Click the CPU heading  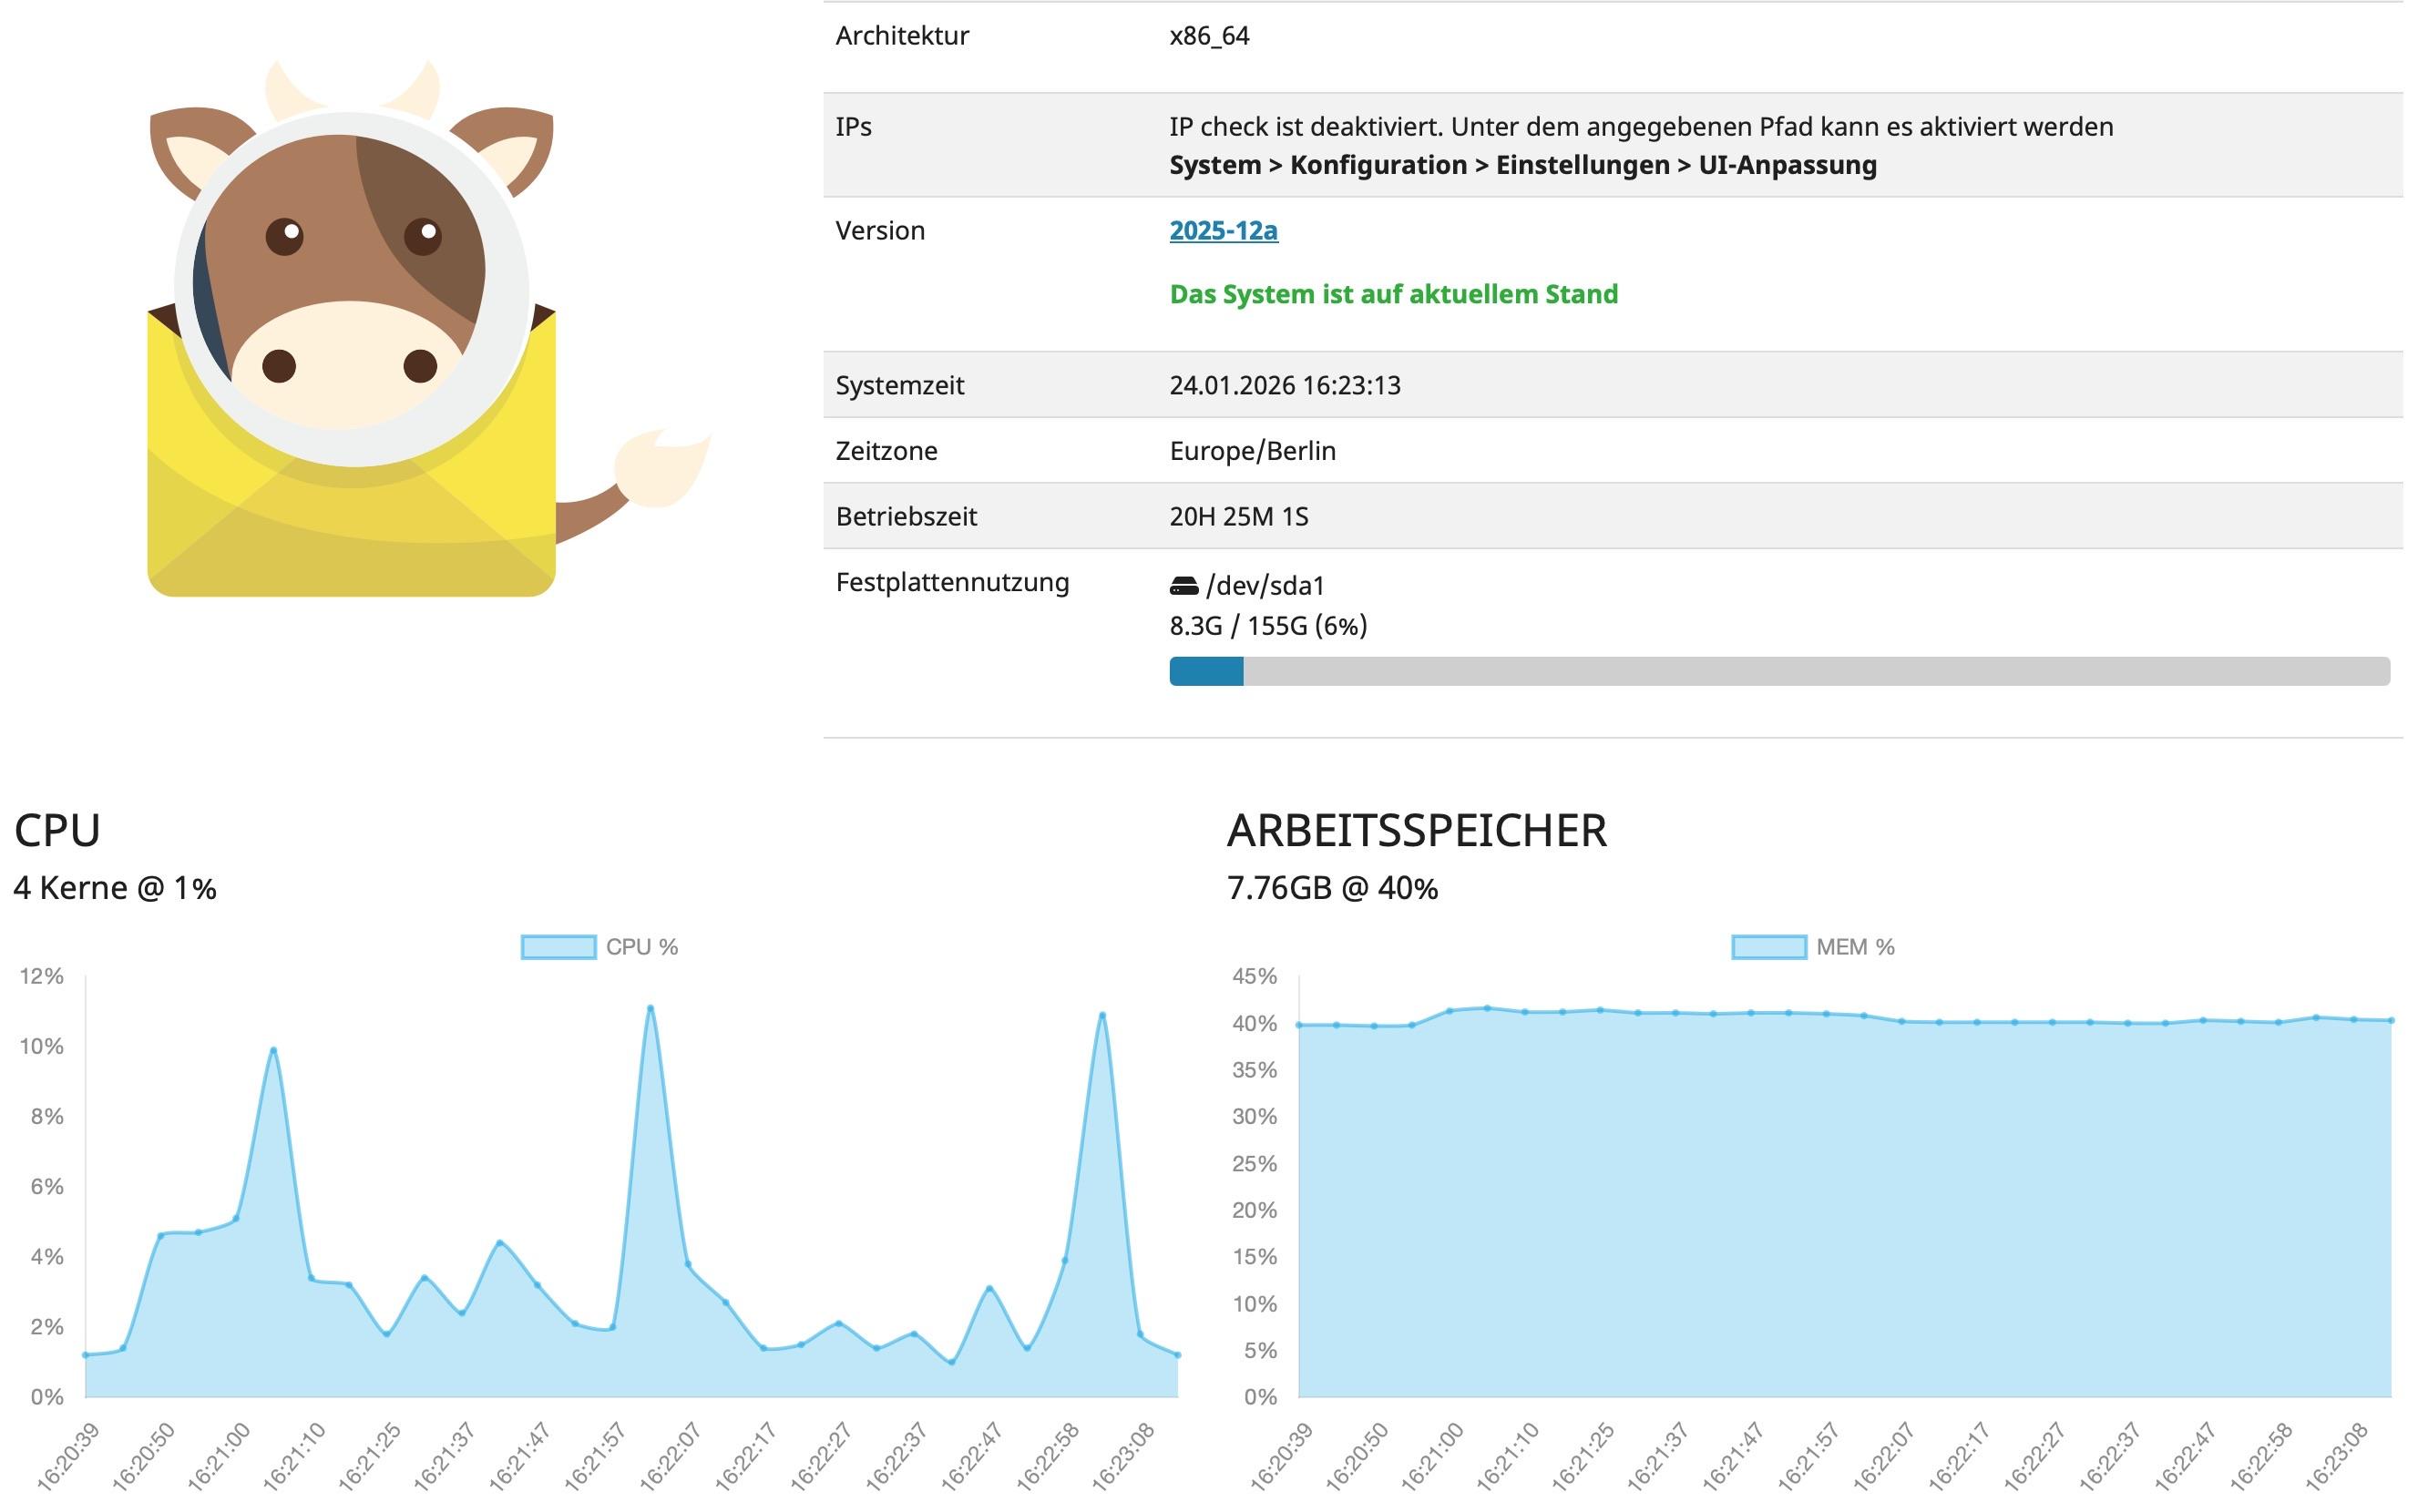tap(57, 830)
